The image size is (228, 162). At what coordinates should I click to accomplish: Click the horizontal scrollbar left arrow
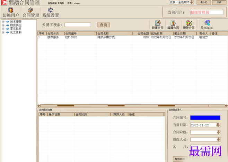(x=39, y=106)
